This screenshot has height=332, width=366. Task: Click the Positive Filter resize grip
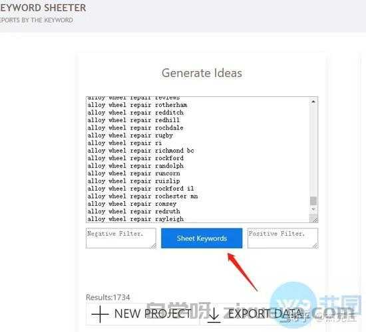315,246
